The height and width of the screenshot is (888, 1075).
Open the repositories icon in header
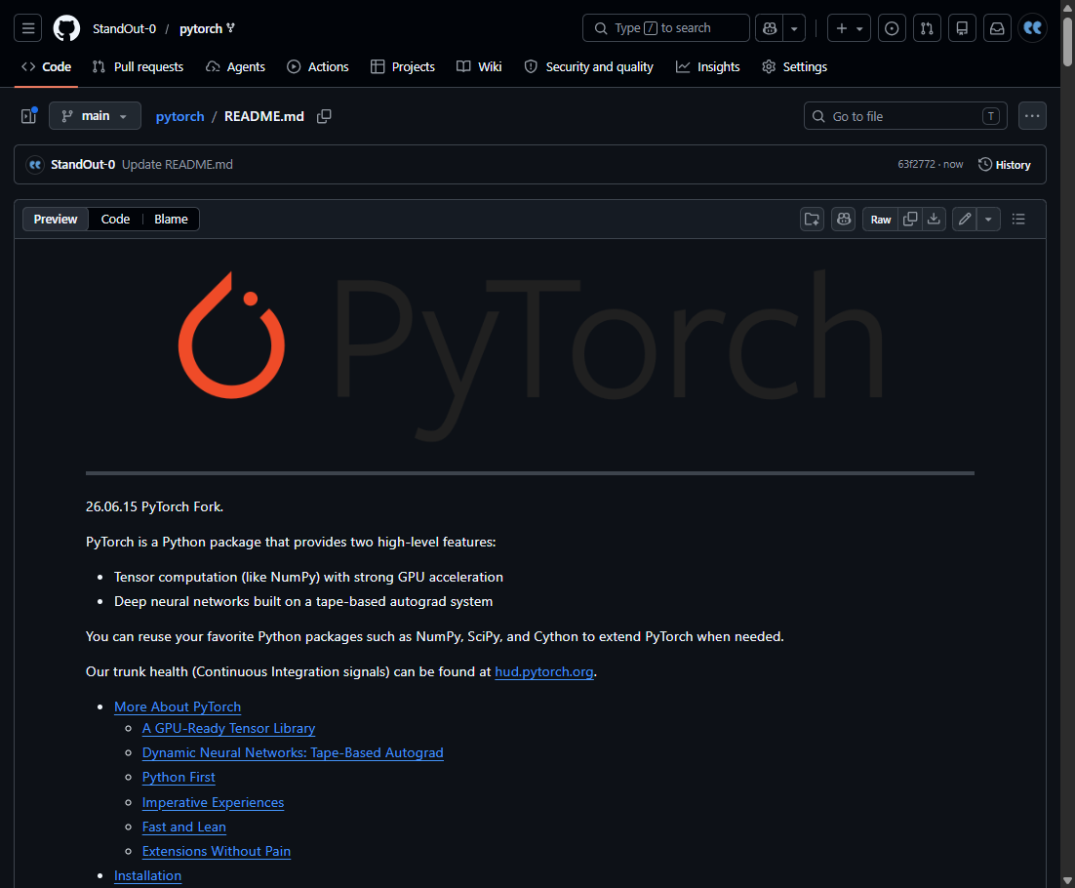(962, 28)
